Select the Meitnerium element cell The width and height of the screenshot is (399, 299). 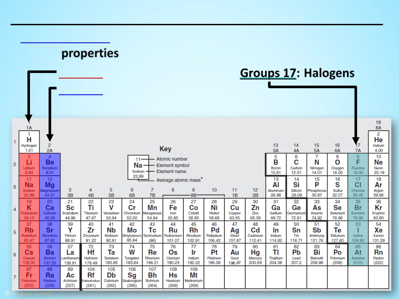[194, 277]
